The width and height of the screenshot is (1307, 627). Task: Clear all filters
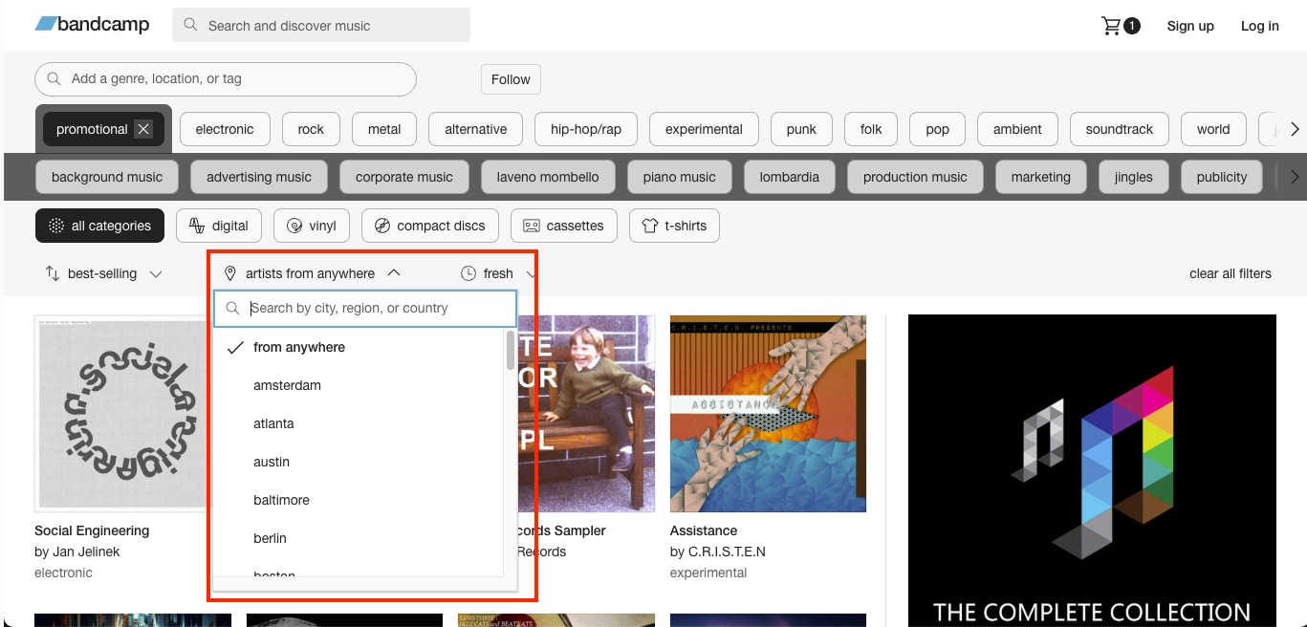tap(1230, 273)
